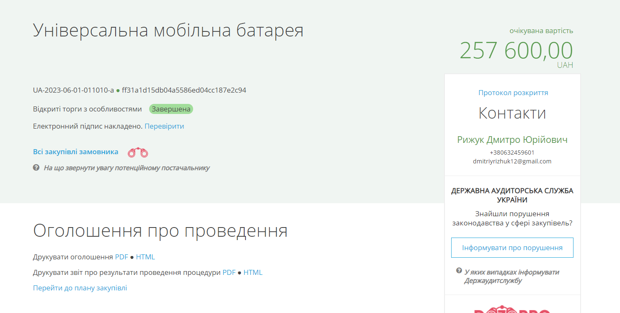Click Електронний підпис накладено text
This screenshot has width=620, height=313.
[x=88, y=126]
